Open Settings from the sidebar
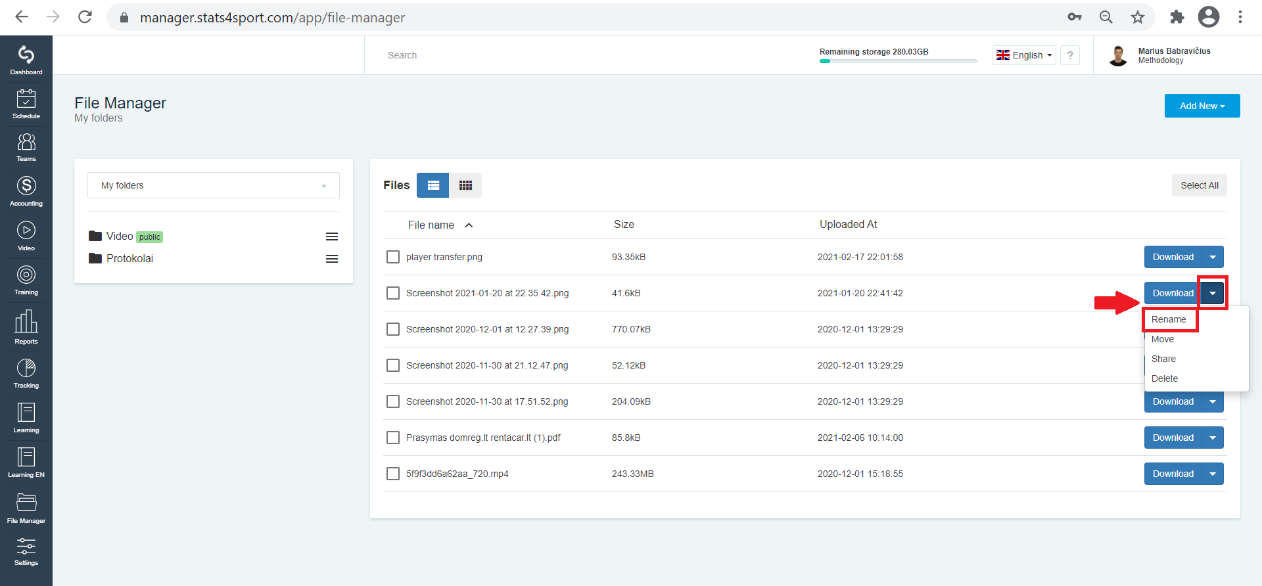1262x586 pixels. tap(26, 551)
